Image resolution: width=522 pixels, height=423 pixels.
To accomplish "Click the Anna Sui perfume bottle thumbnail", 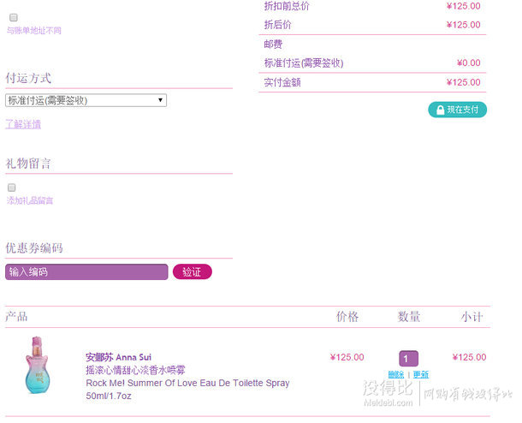I will coord(38,365).
